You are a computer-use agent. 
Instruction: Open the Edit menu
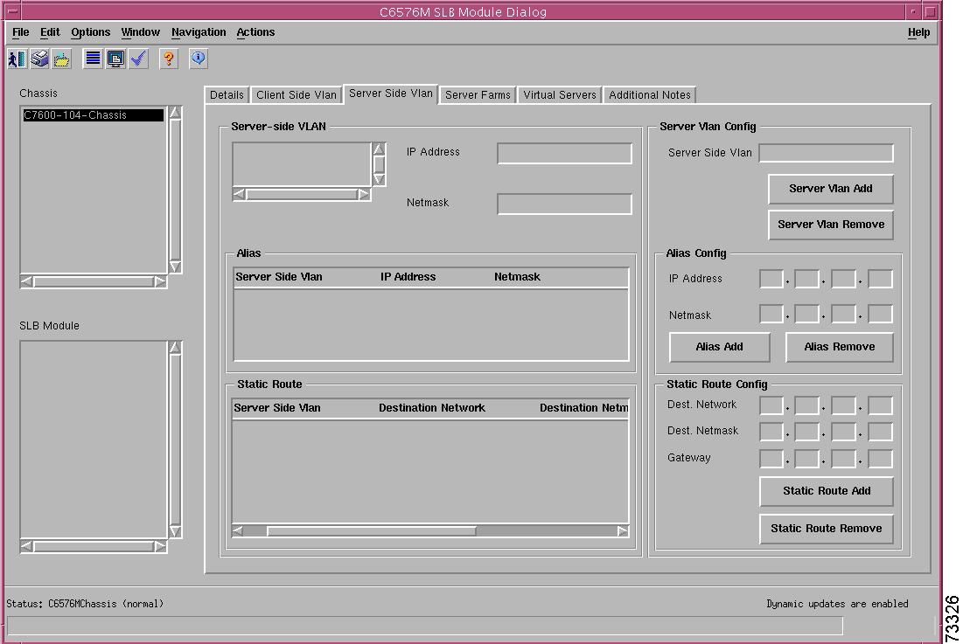click(x=50, y=32)
